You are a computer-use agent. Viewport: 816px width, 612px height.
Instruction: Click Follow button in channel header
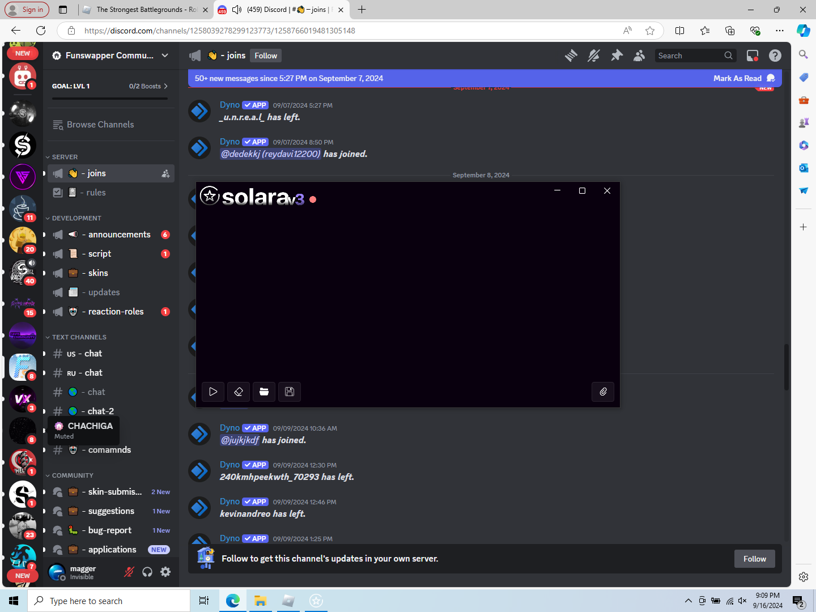266,56
